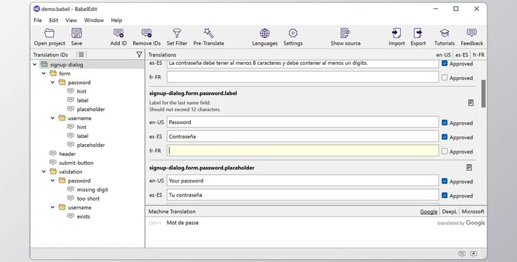Run the Pre-Translate wand tool

(209, 33)
